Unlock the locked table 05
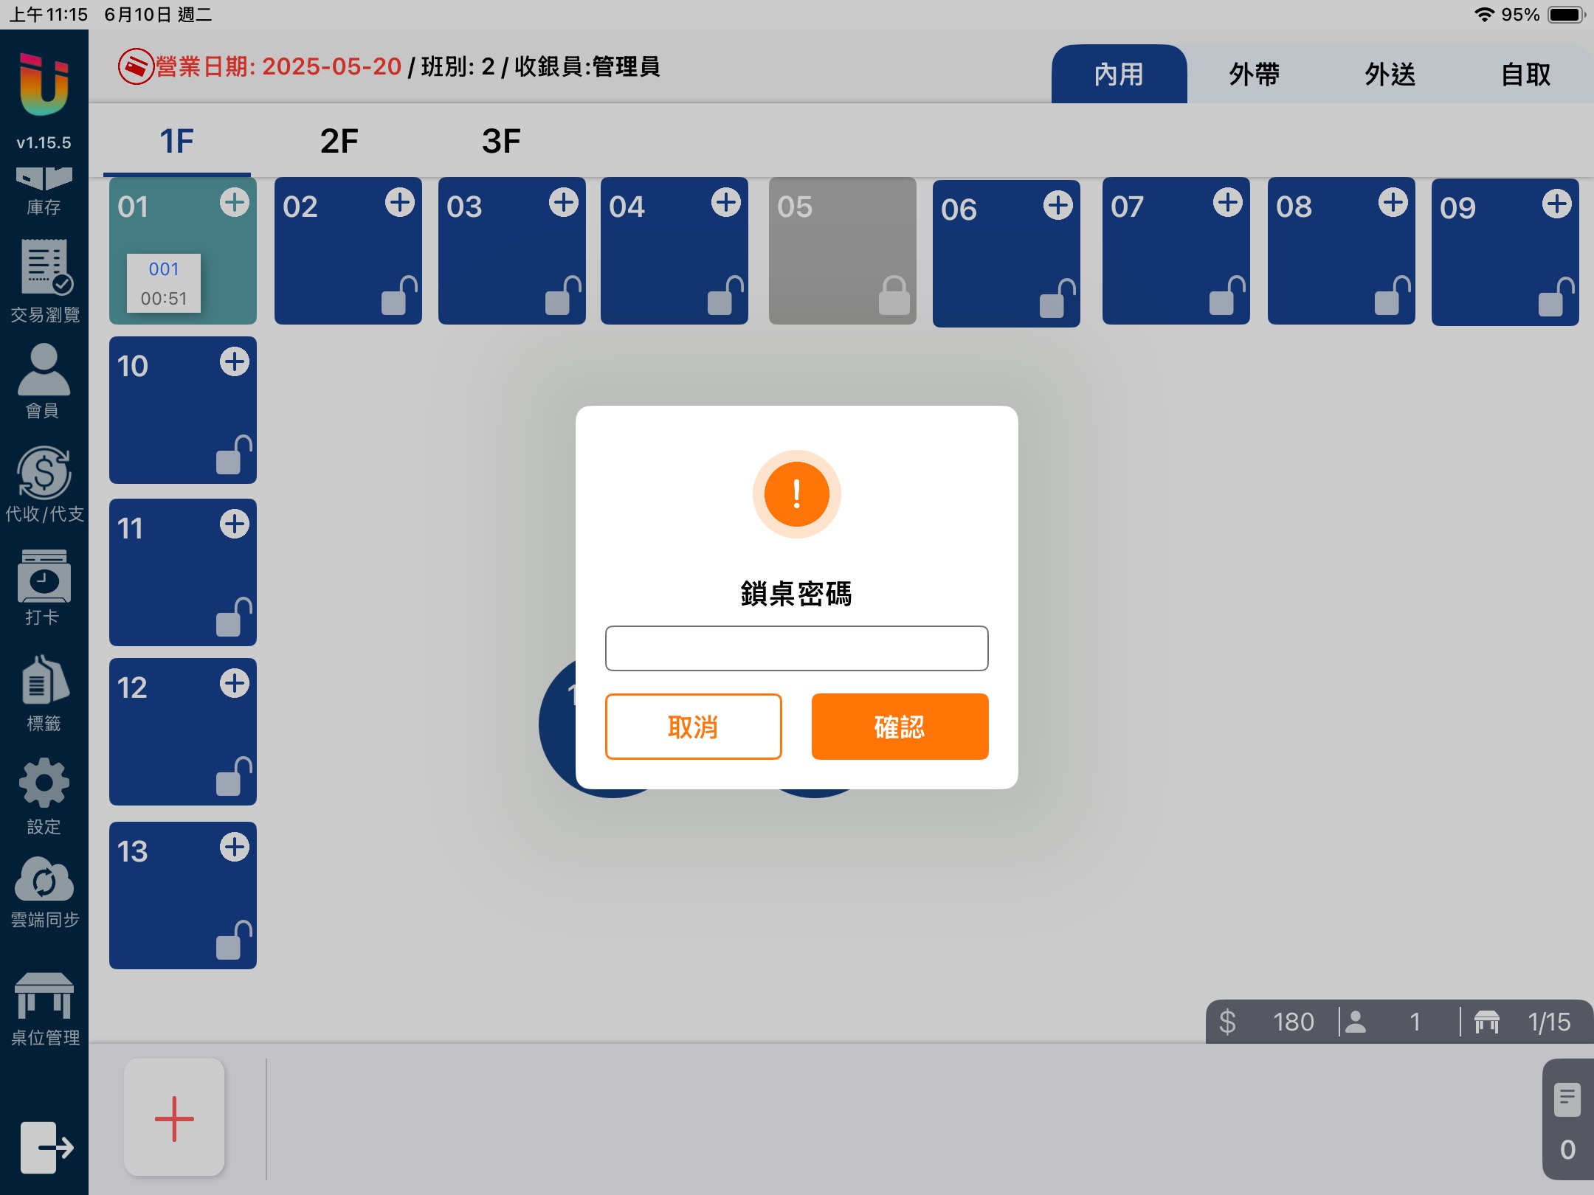 (x=894, y=297)
